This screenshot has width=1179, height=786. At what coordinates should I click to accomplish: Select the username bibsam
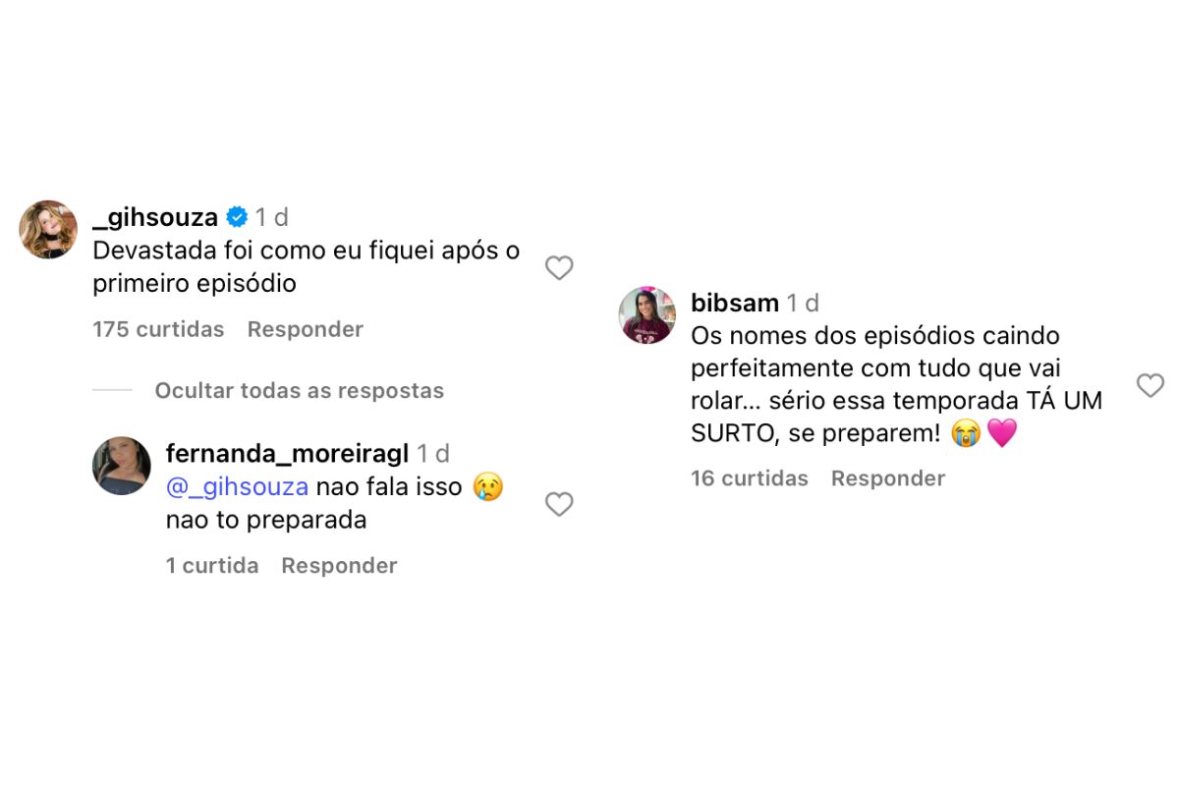click(x=735, y=303)
